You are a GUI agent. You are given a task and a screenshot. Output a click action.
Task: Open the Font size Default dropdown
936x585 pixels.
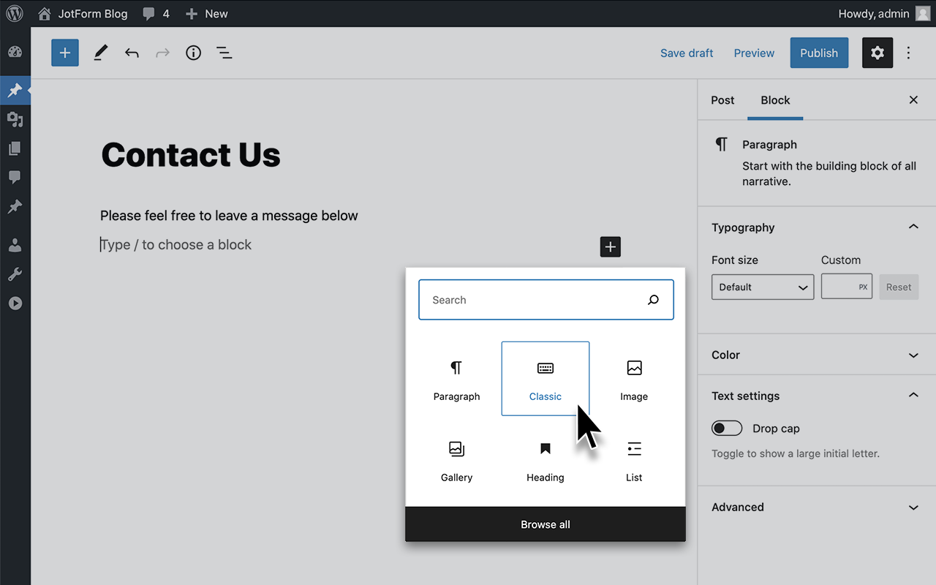pos(762,287)
